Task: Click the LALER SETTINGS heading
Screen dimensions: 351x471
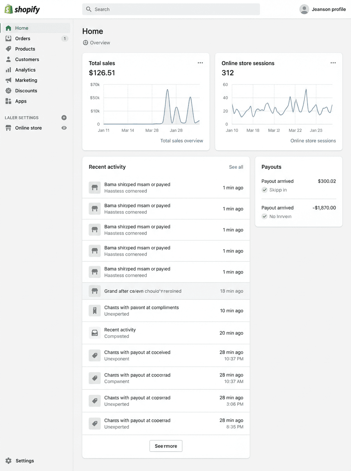Action: (22, 118)
